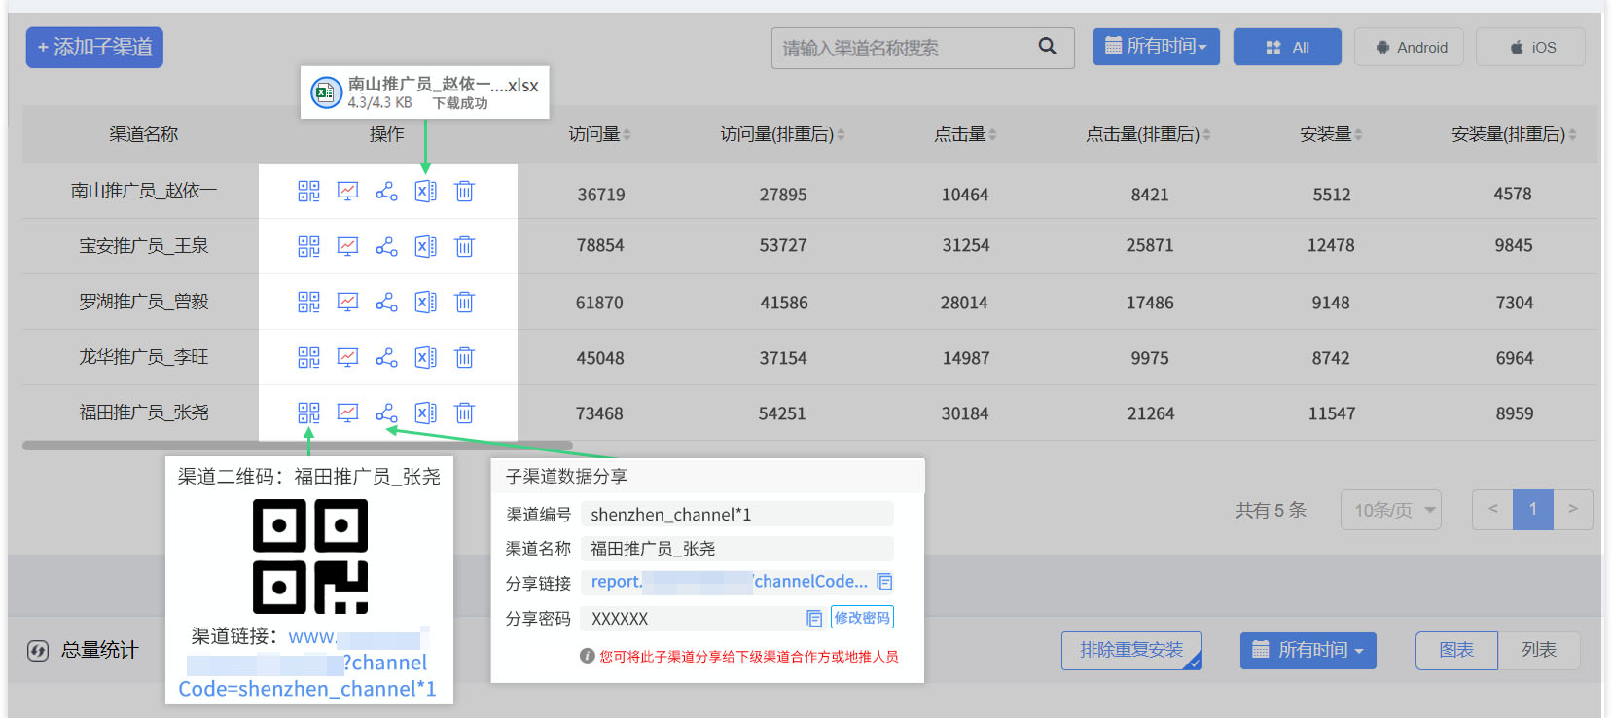Viewport: 1612px width, 718px height.
Task: Export Excel for 福田推广员_张尧
Action: [425, 413]
